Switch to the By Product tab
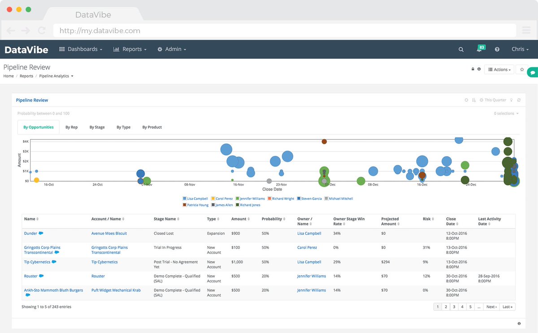This screenshot has width=538, height=333. click(x=152, y=127)
